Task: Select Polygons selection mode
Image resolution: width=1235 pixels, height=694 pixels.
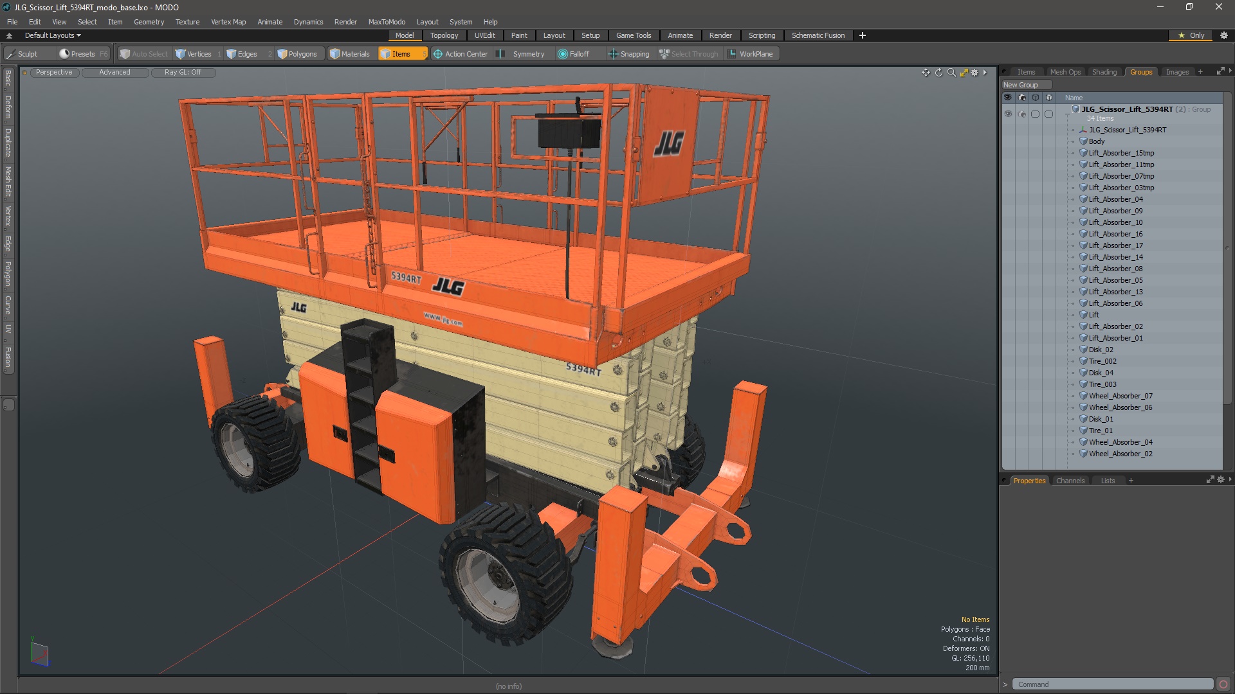Action: [297, 54]
